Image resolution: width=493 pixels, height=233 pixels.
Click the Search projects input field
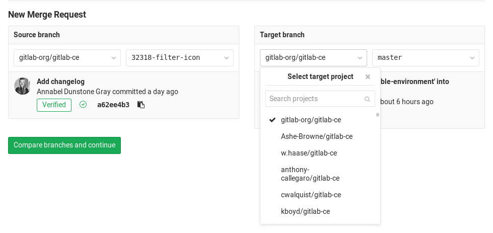(x=315, y=99)
